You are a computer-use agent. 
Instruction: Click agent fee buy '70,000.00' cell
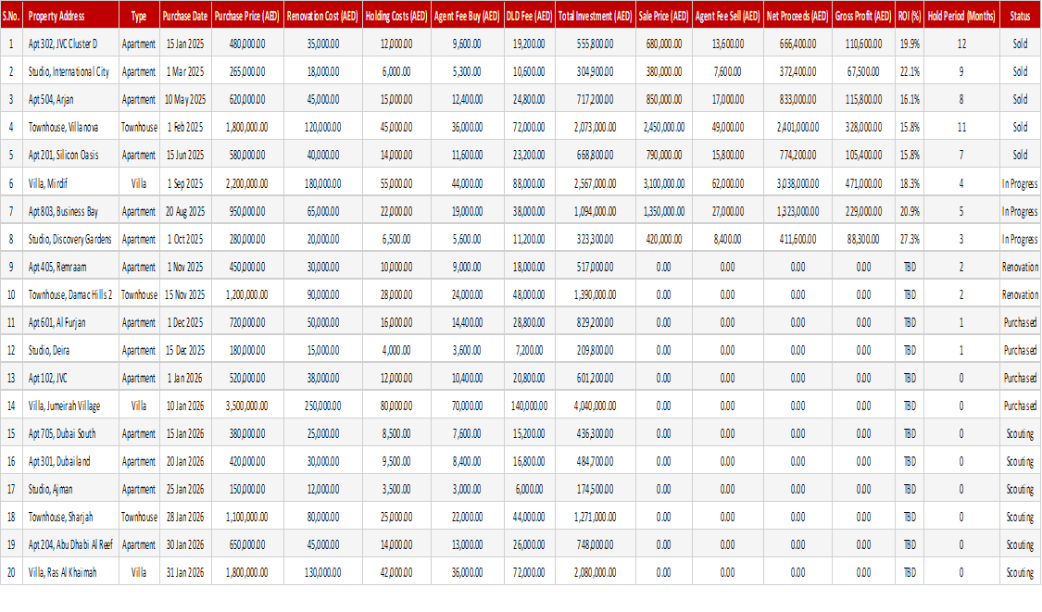(467, 406)
